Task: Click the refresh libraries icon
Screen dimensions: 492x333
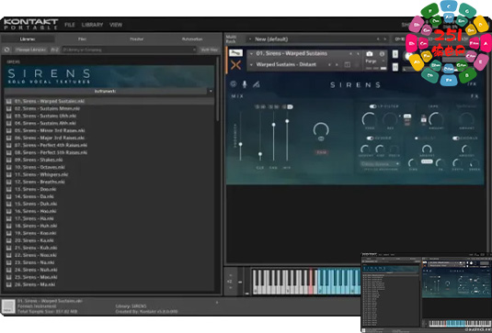Action: (x=6, y=50)
